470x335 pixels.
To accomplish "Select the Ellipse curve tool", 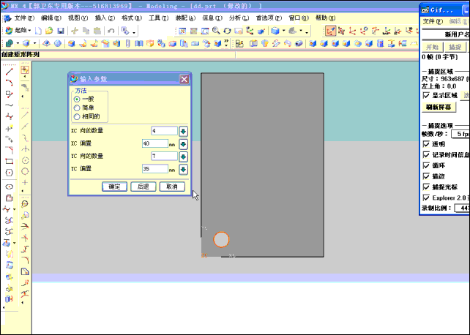I will 10,187.
